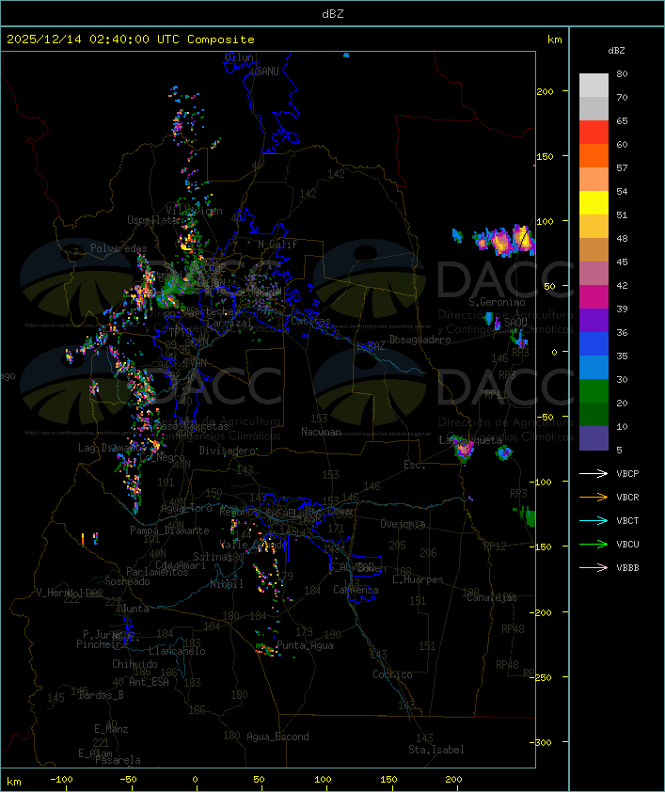Click the orange VBCR arrow in legend
Screen dimensions: 665x792
click(594, 497)
